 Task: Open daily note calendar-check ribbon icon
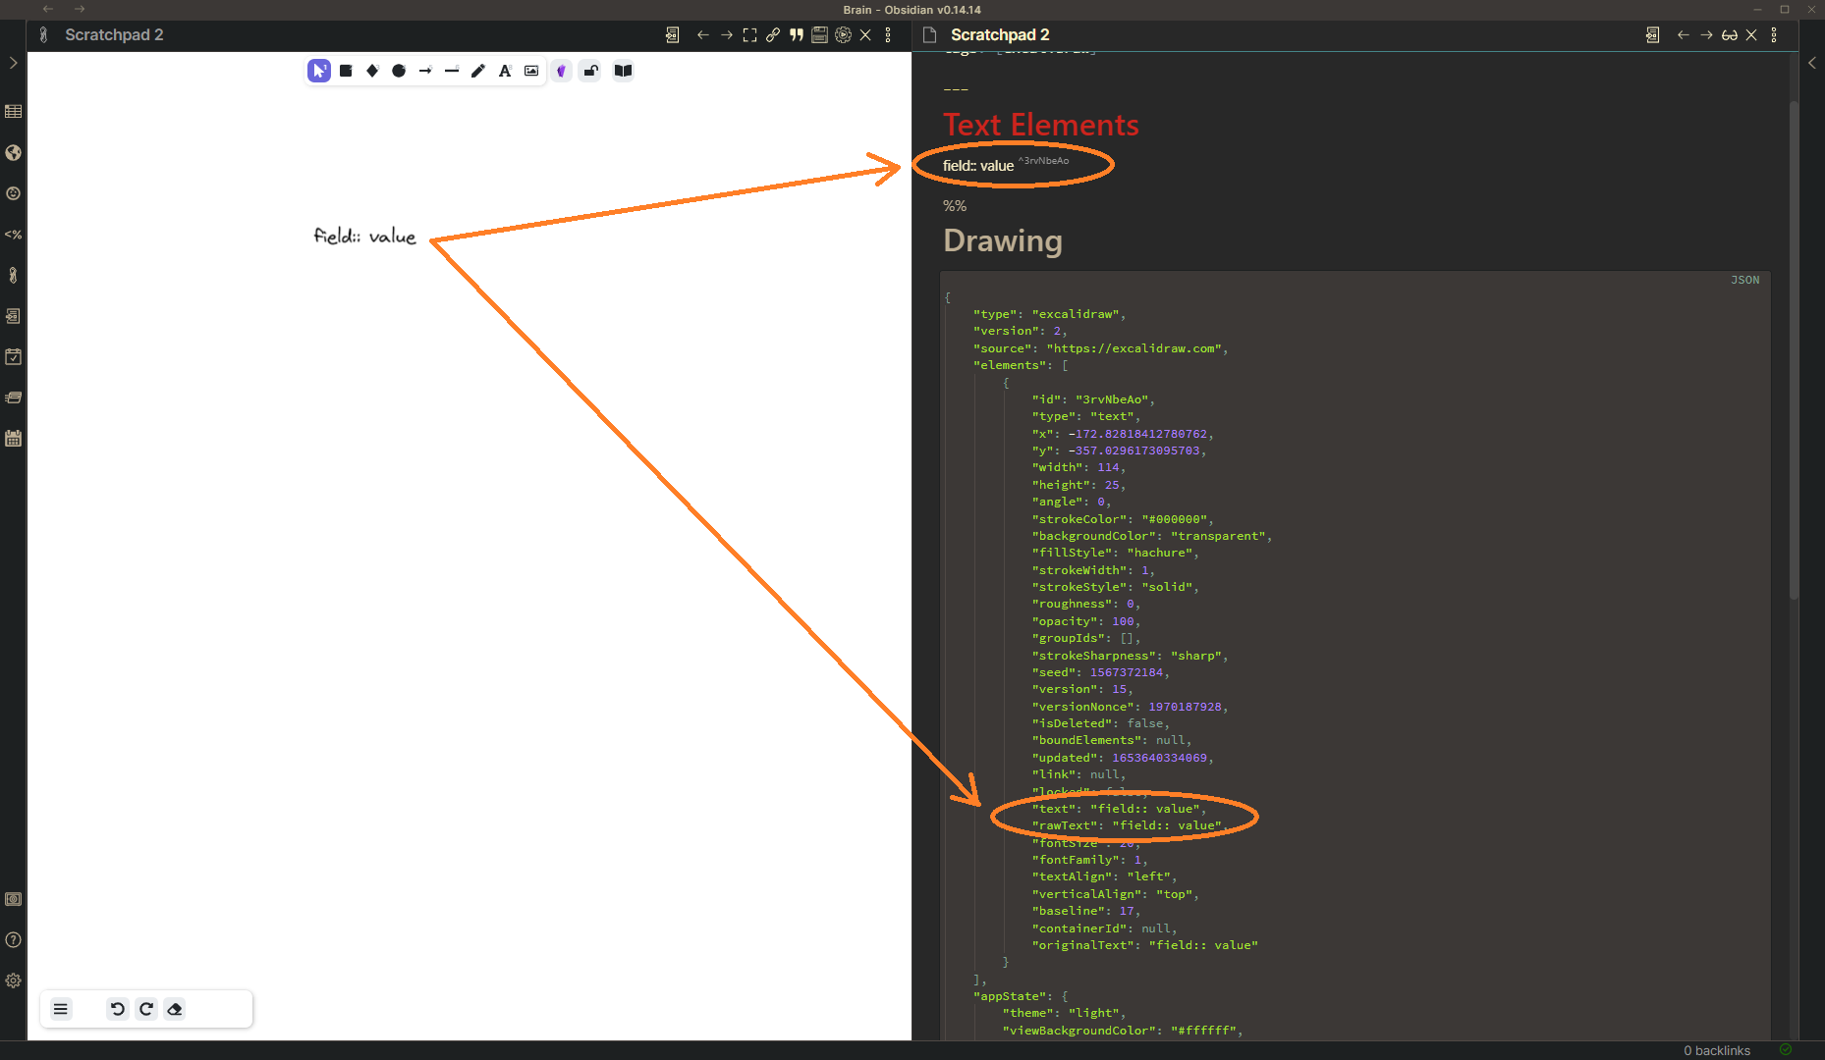13,356
